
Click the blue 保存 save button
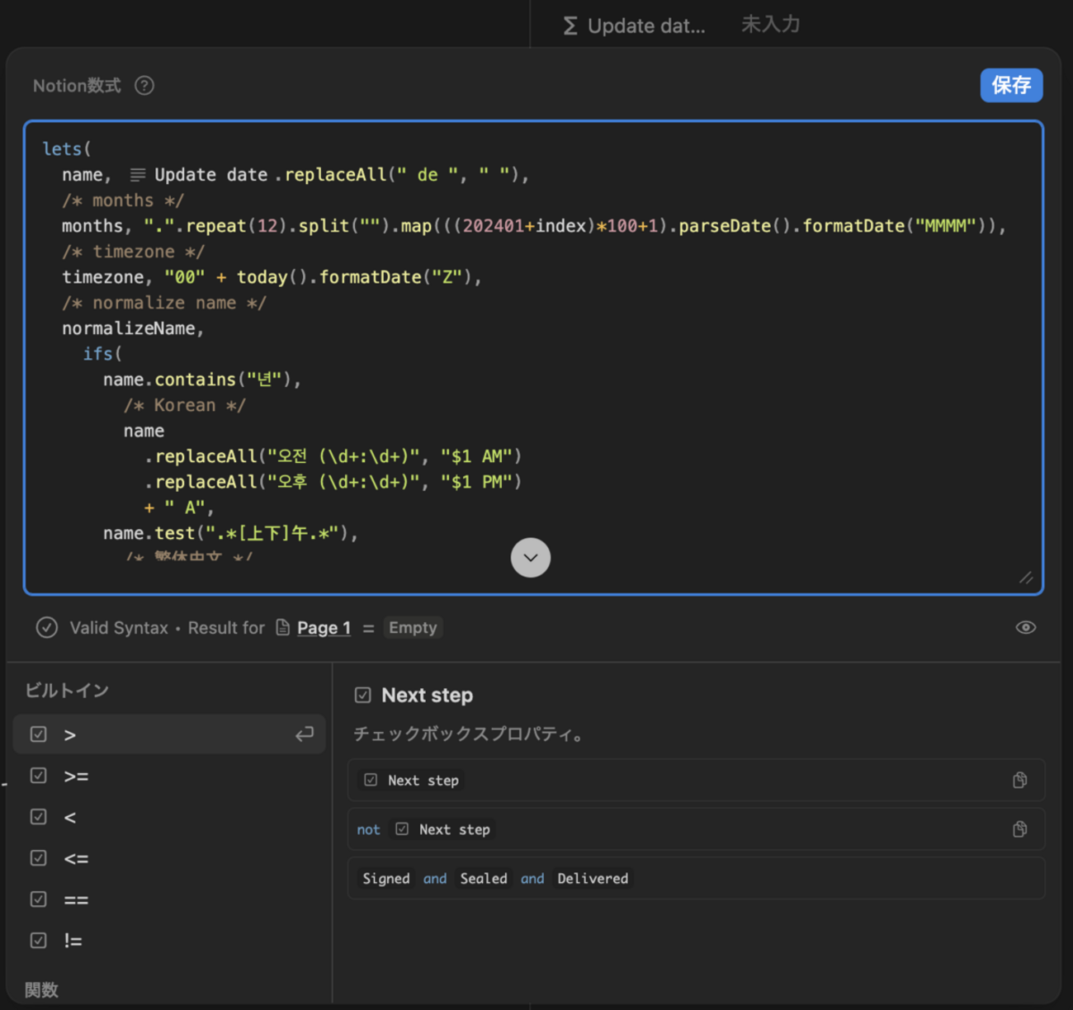1011,85
